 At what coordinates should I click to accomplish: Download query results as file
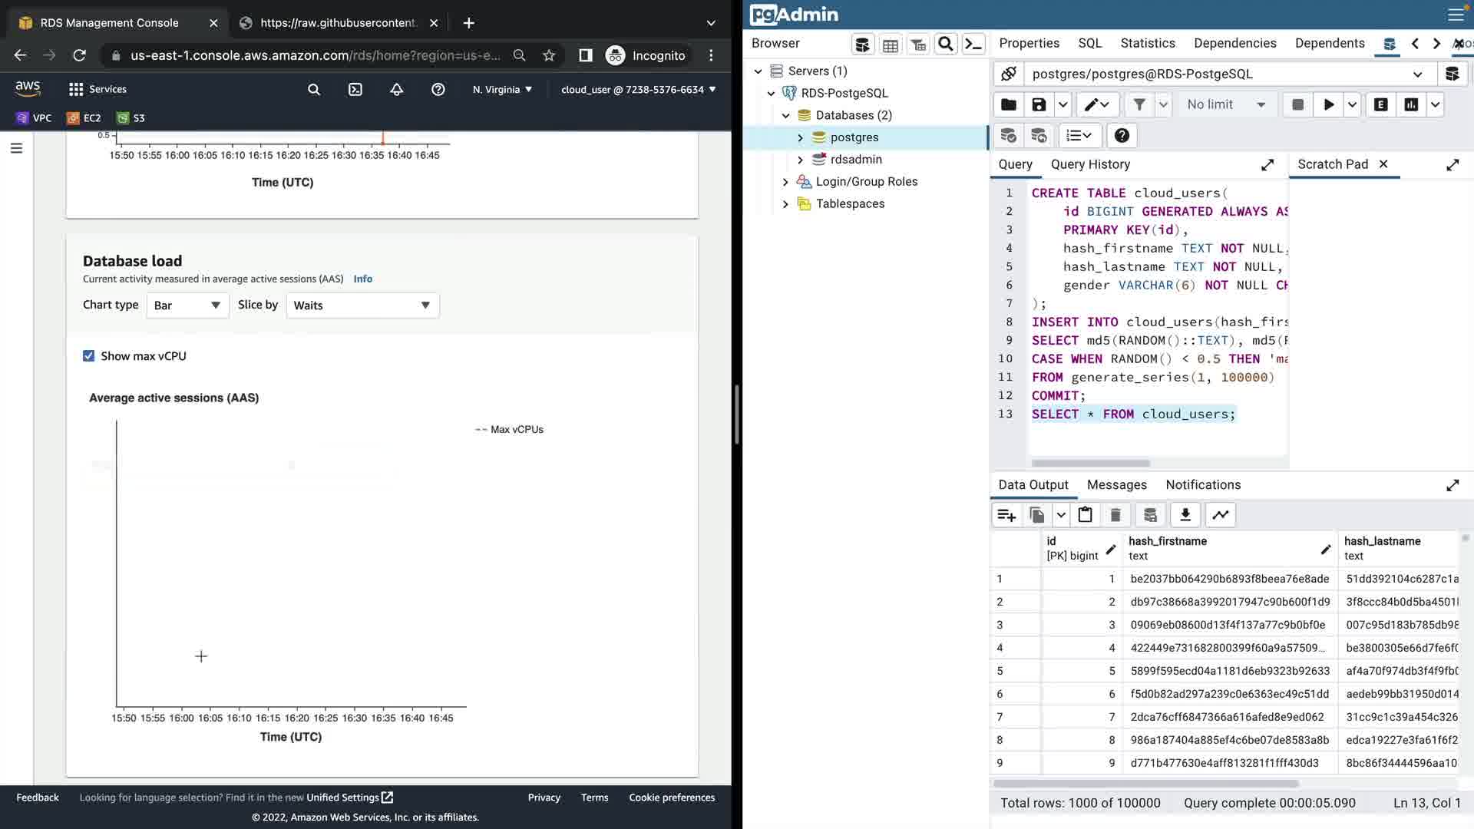click(1185, 515)
